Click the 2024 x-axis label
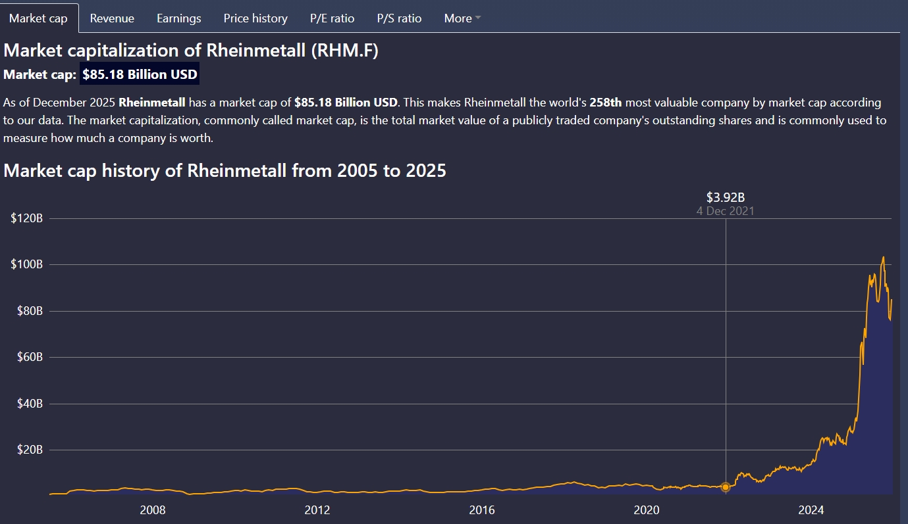This screenshot has width=908, height=524. [x=811, y=510]
